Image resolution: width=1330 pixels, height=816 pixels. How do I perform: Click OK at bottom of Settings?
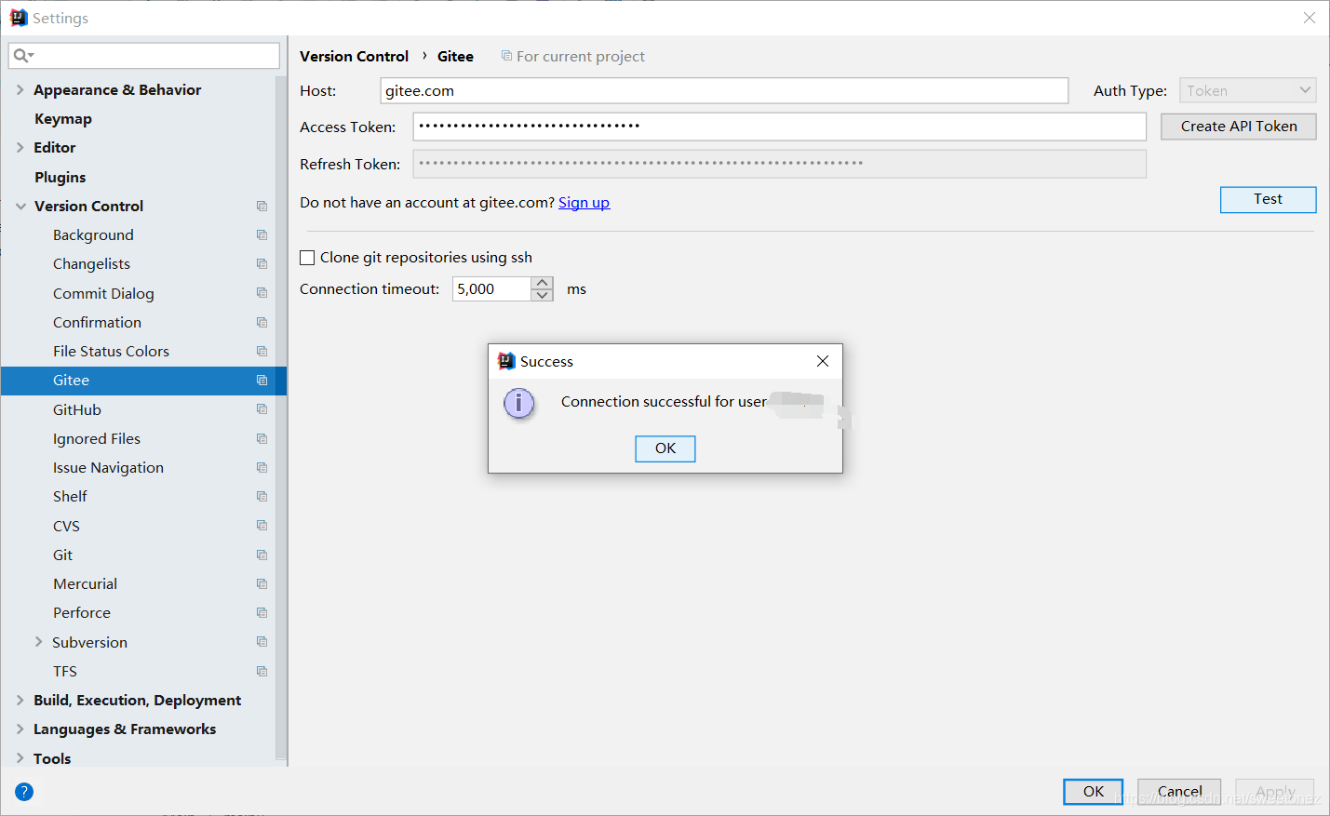pos(1094,792)
